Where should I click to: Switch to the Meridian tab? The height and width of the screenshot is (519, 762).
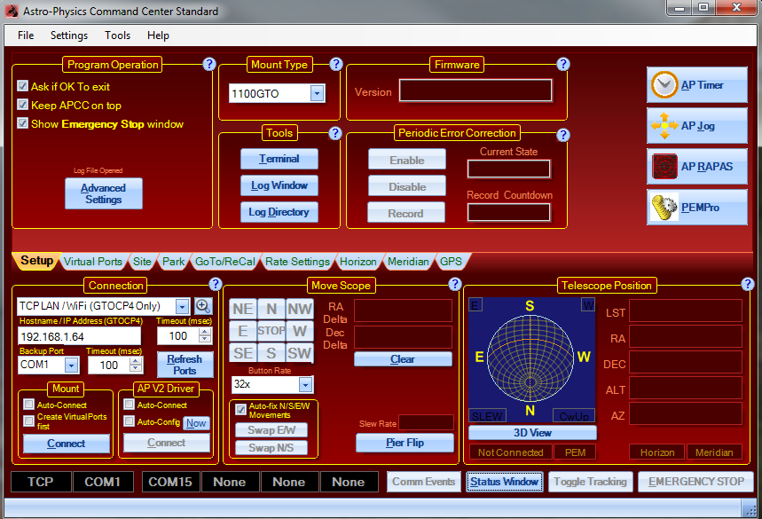408,262
